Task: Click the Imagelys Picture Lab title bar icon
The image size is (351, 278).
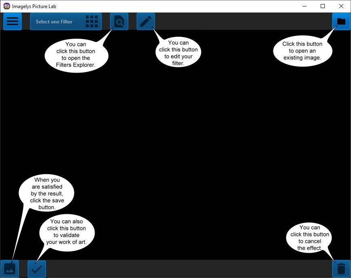Action: click(x=6, y=6)
